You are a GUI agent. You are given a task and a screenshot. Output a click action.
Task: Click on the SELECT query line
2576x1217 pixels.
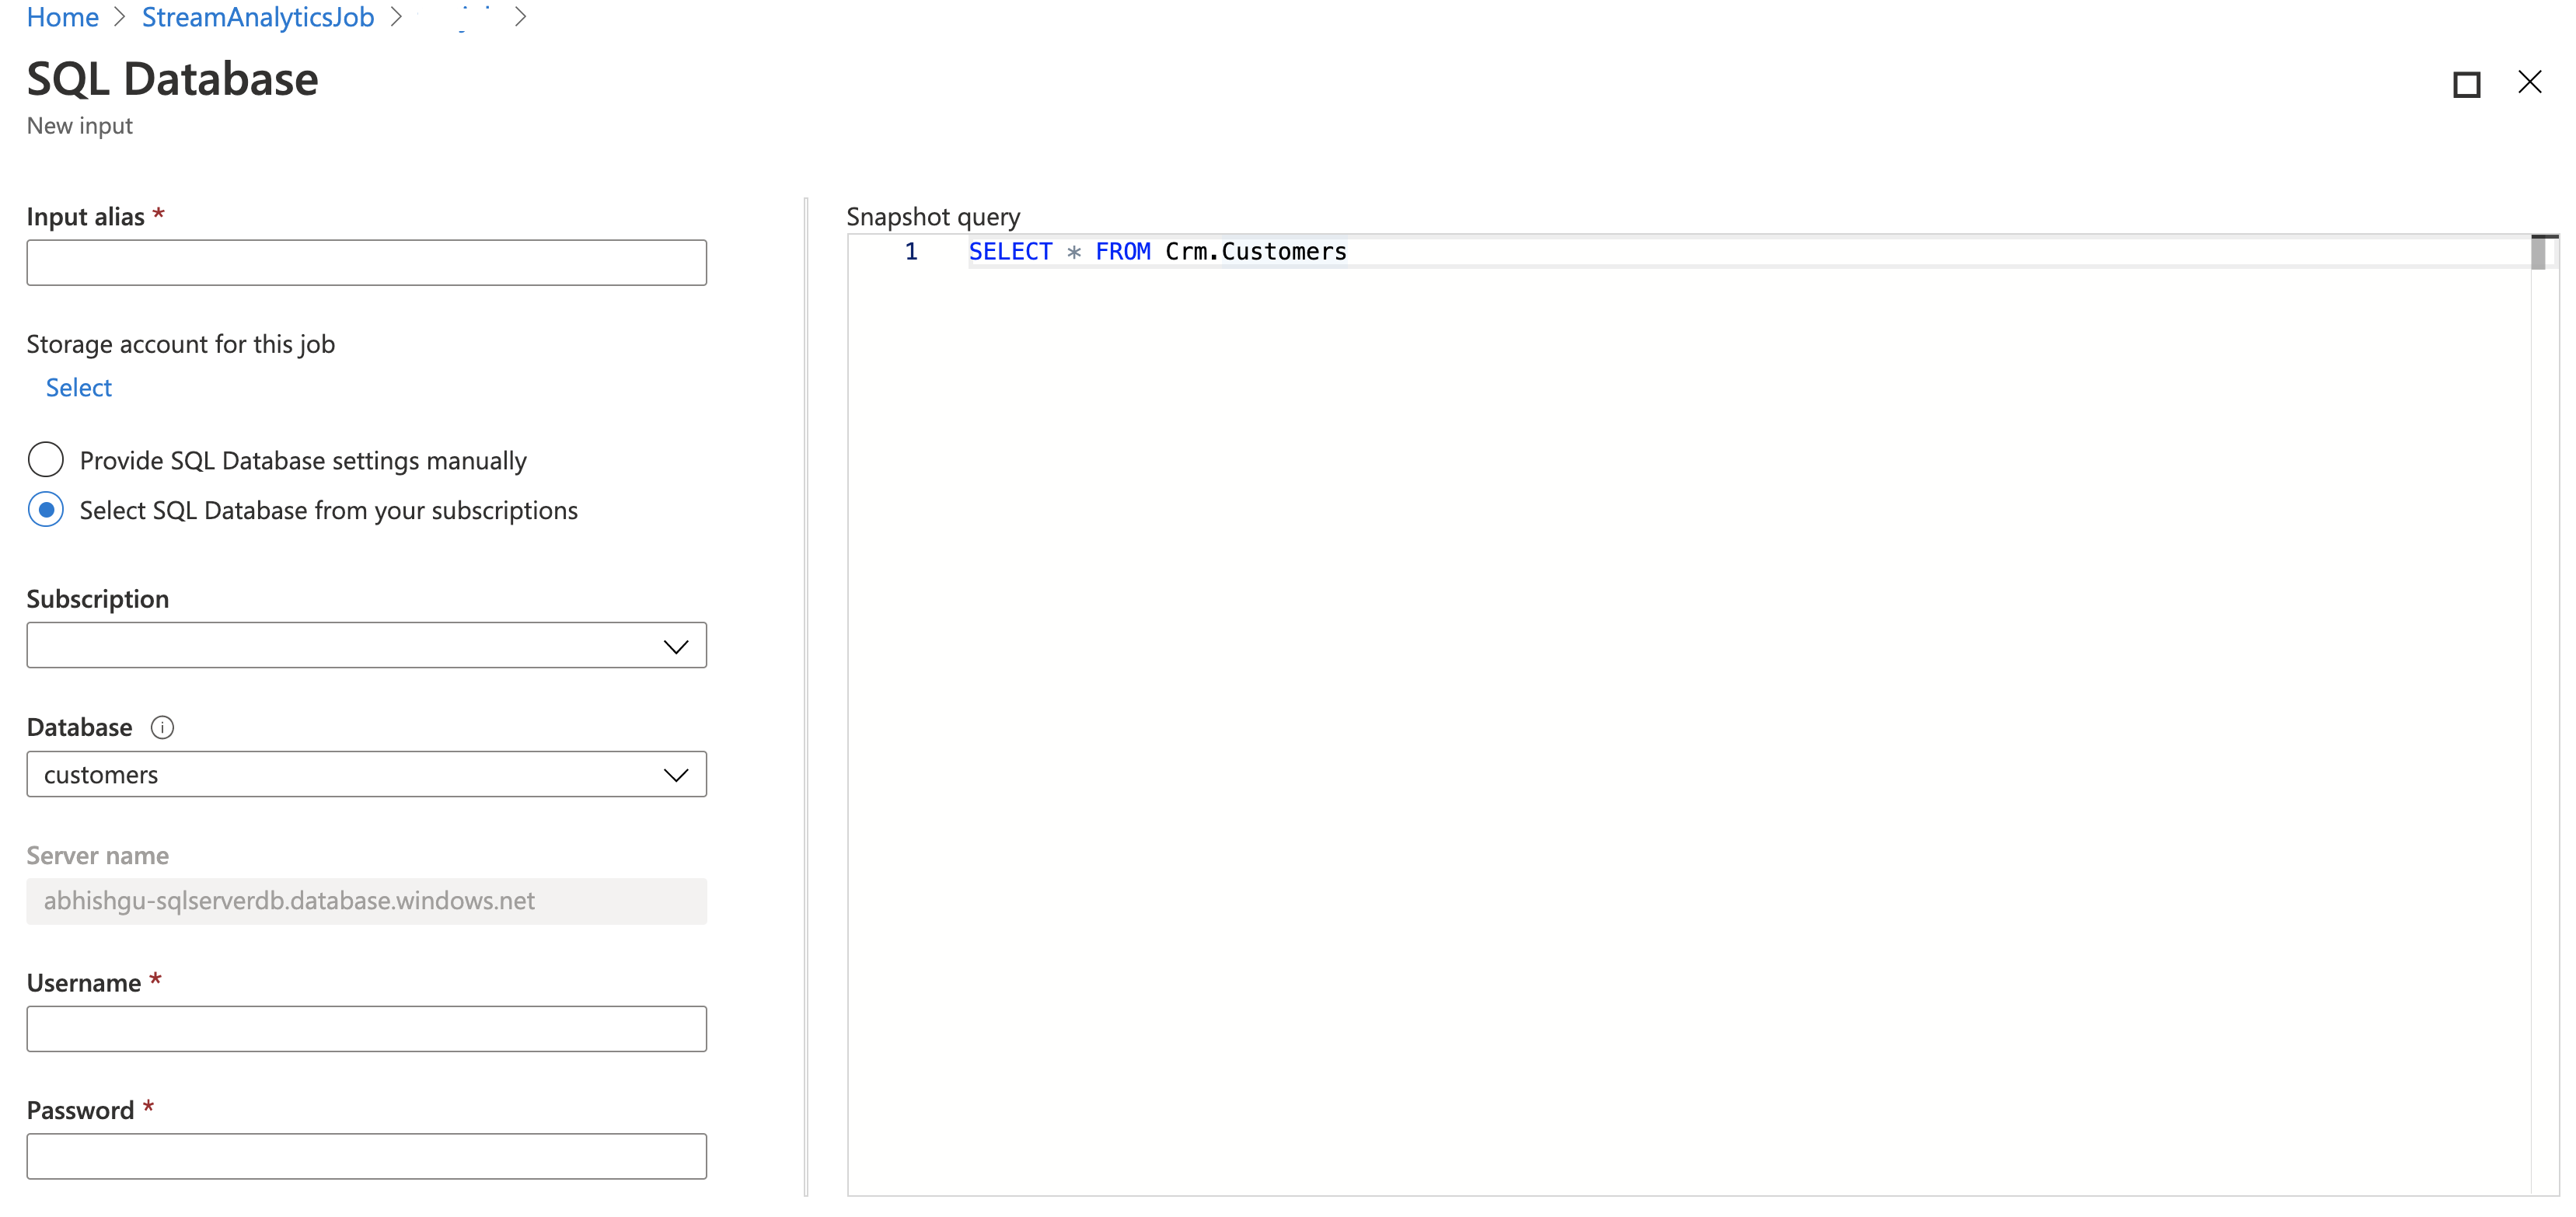(1157, 252)
